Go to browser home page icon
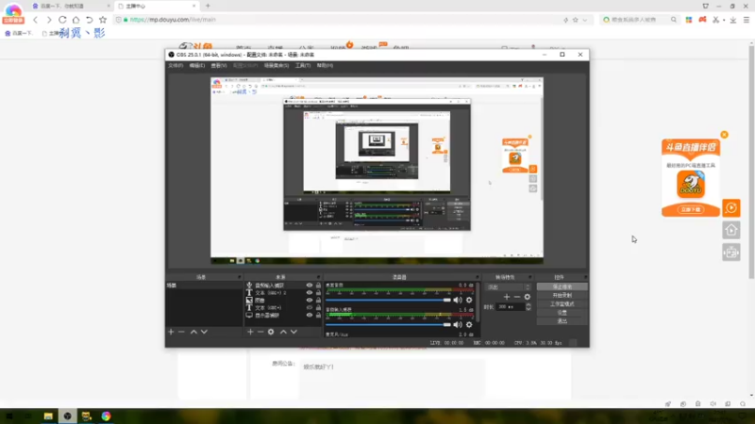Image resolution: width=755 pixels, height=424 pixels. (75, 20)
